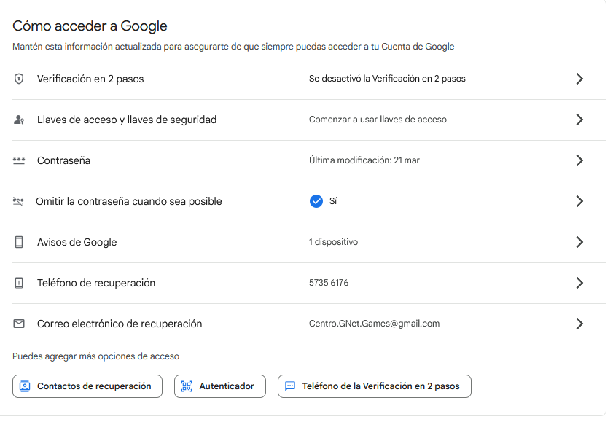Expand Avisos de Google with its chevron
This screenshot has height=422, width=613.
[x=579, y=242]
